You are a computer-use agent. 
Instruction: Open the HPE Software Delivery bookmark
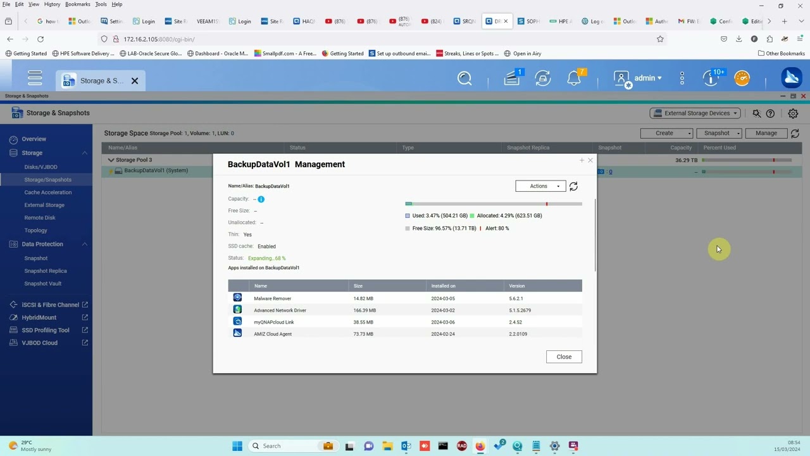[x=84, y=53]
